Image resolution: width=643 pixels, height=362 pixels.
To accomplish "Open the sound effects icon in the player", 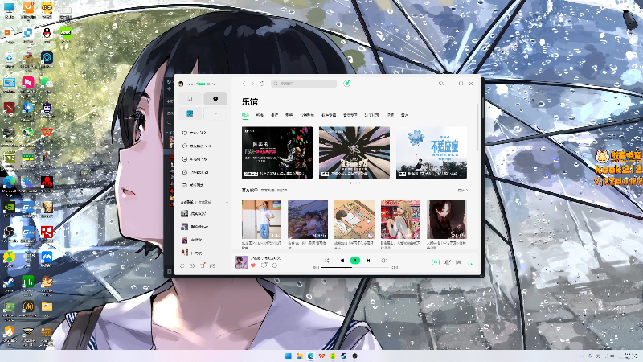I will (448, 262).
